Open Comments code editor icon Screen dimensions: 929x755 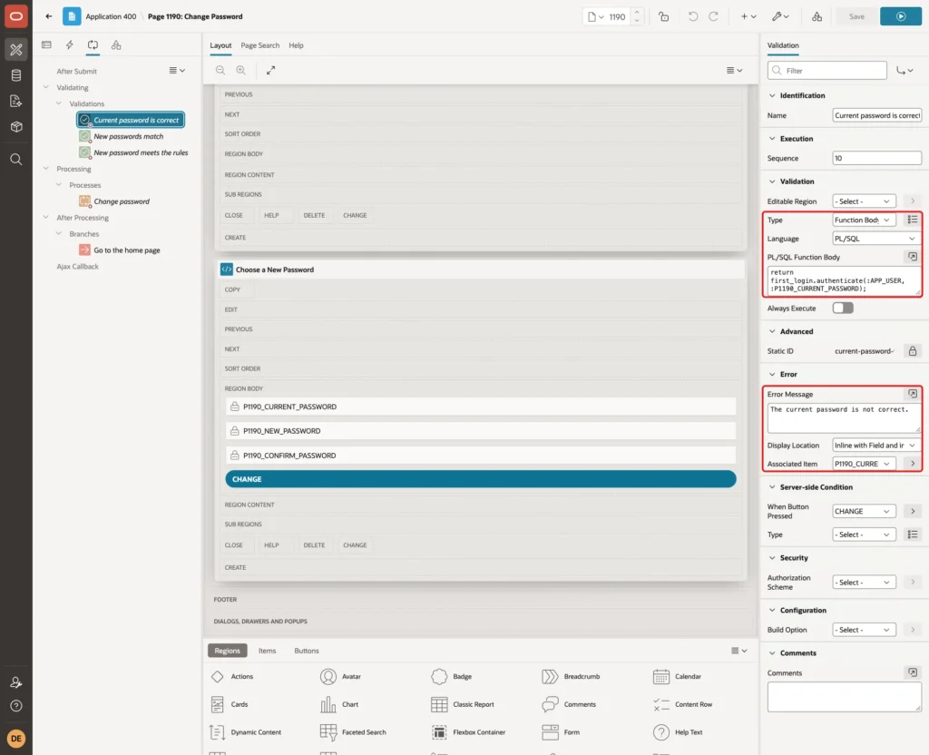point(913,672)
